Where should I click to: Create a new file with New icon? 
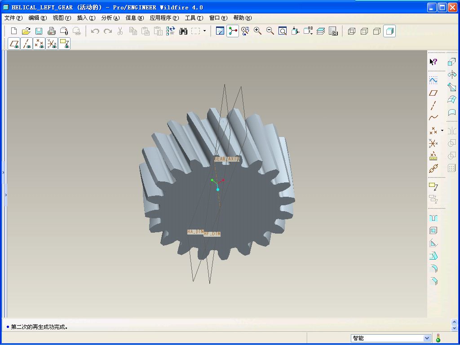click(14, 31)
